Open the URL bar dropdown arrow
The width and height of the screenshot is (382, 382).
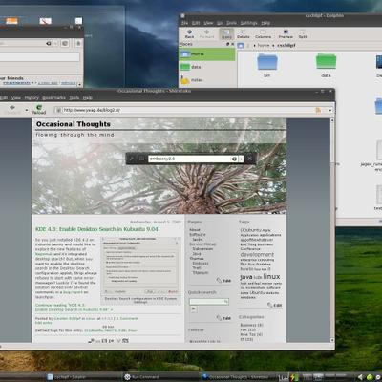pos(330,110)
